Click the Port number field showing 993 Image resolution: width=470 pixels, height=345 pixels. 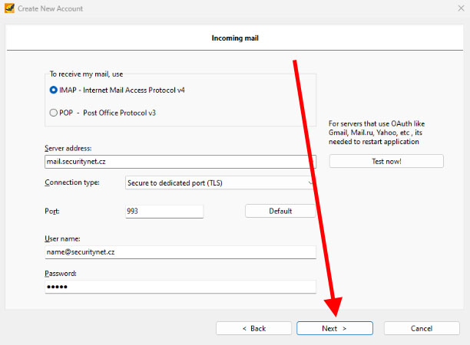pyautogui.click(x=164, y=211)
